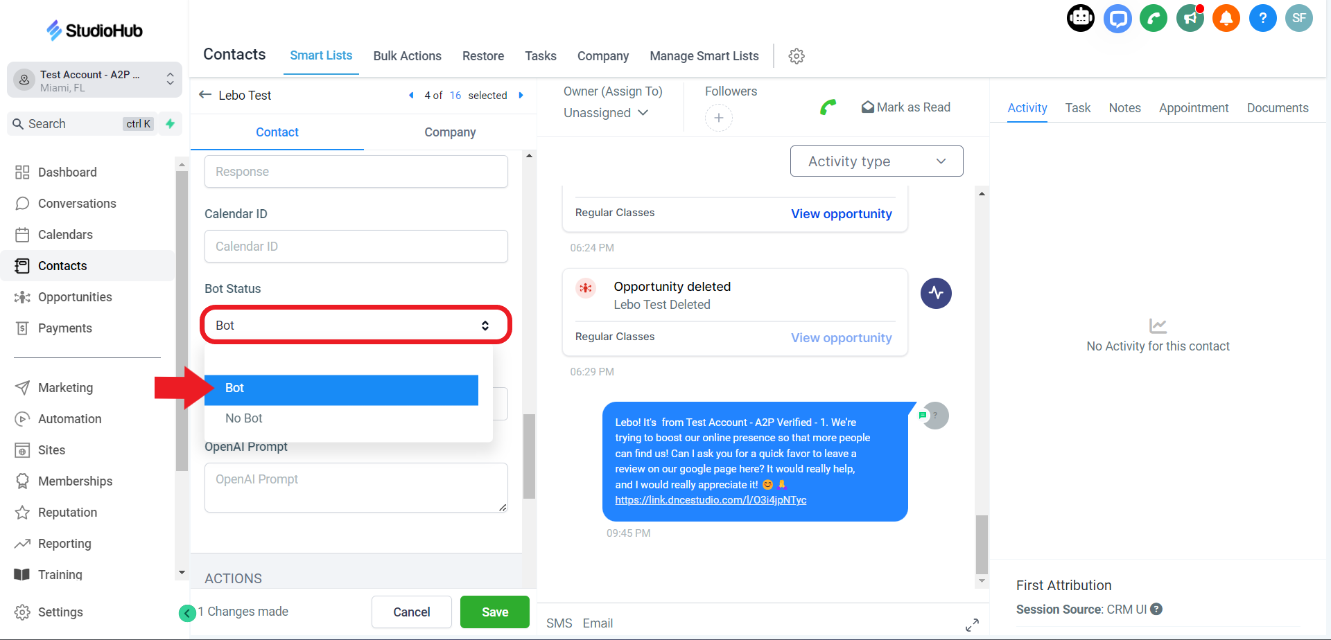Focus the Search box in sidebar
Viewport: 1331px width, 640px height.
(82, 124)
